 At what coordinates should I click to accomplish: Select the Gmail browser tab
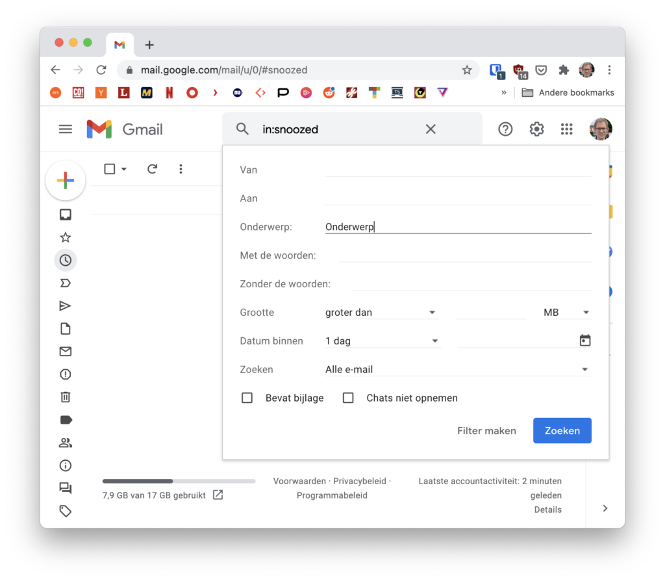click(119, 45)
